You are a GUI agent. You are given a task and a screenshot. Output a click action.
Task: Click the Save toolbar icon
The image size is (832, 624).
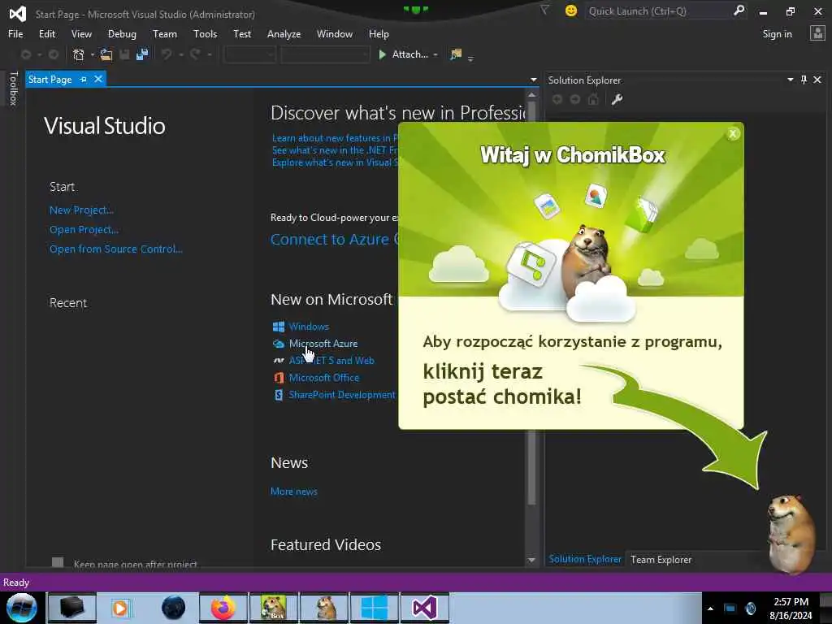point(124,54)
